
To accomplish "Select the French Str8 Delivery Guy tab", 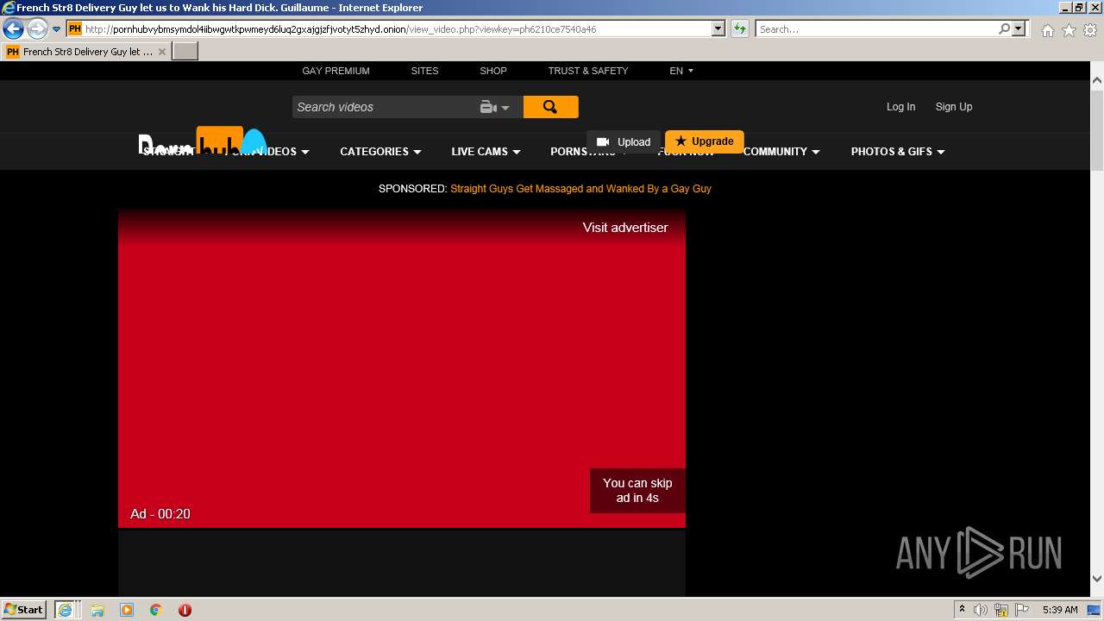I will click(86, 52).
